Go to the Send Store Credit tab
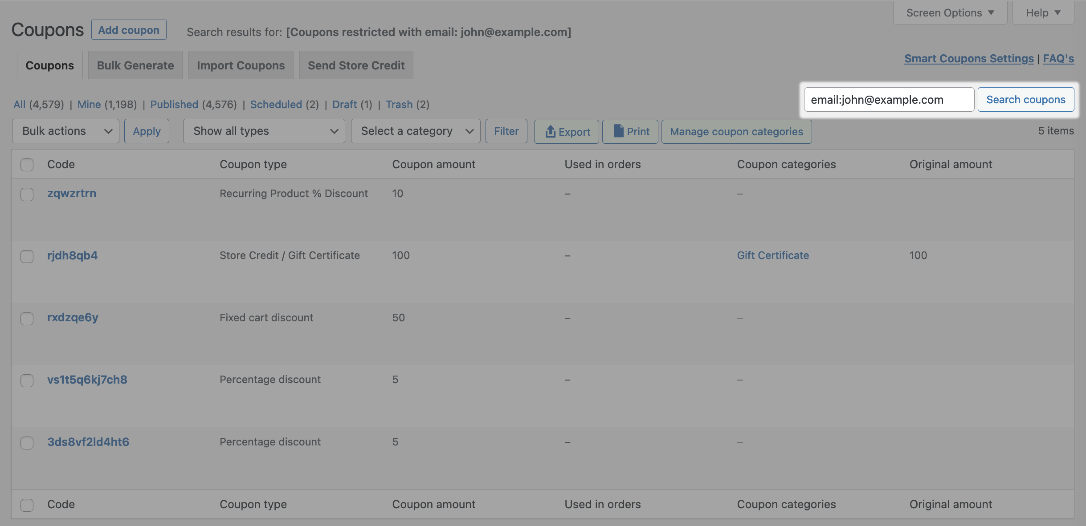The height and width of the screenshot is (526, 1086). tap(356, 65)
